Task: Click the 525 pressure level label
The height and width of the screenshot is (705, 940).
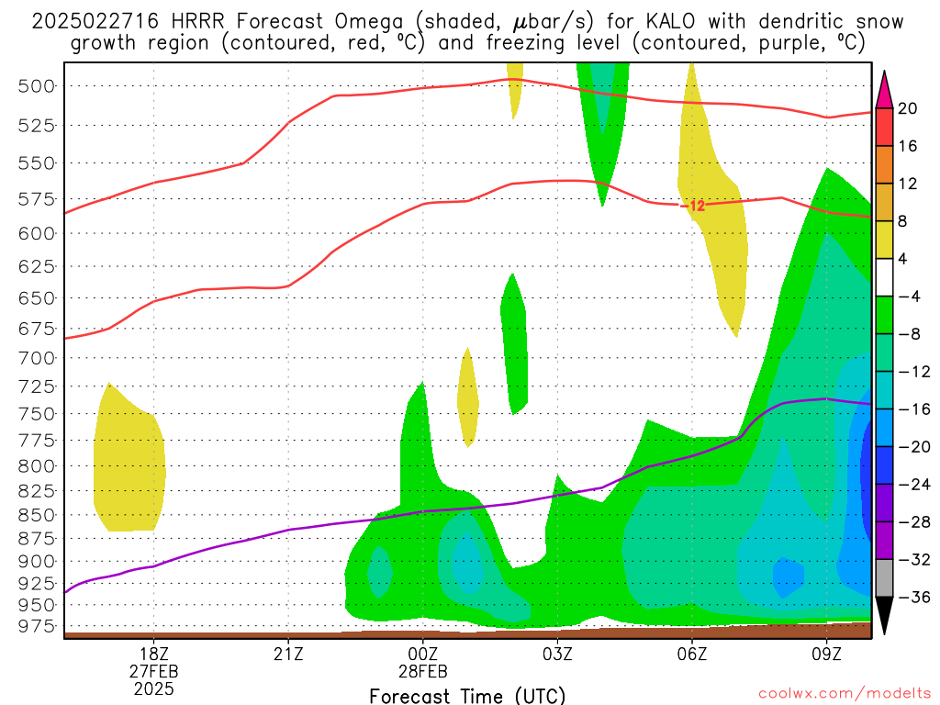Action: coord(36,126)
